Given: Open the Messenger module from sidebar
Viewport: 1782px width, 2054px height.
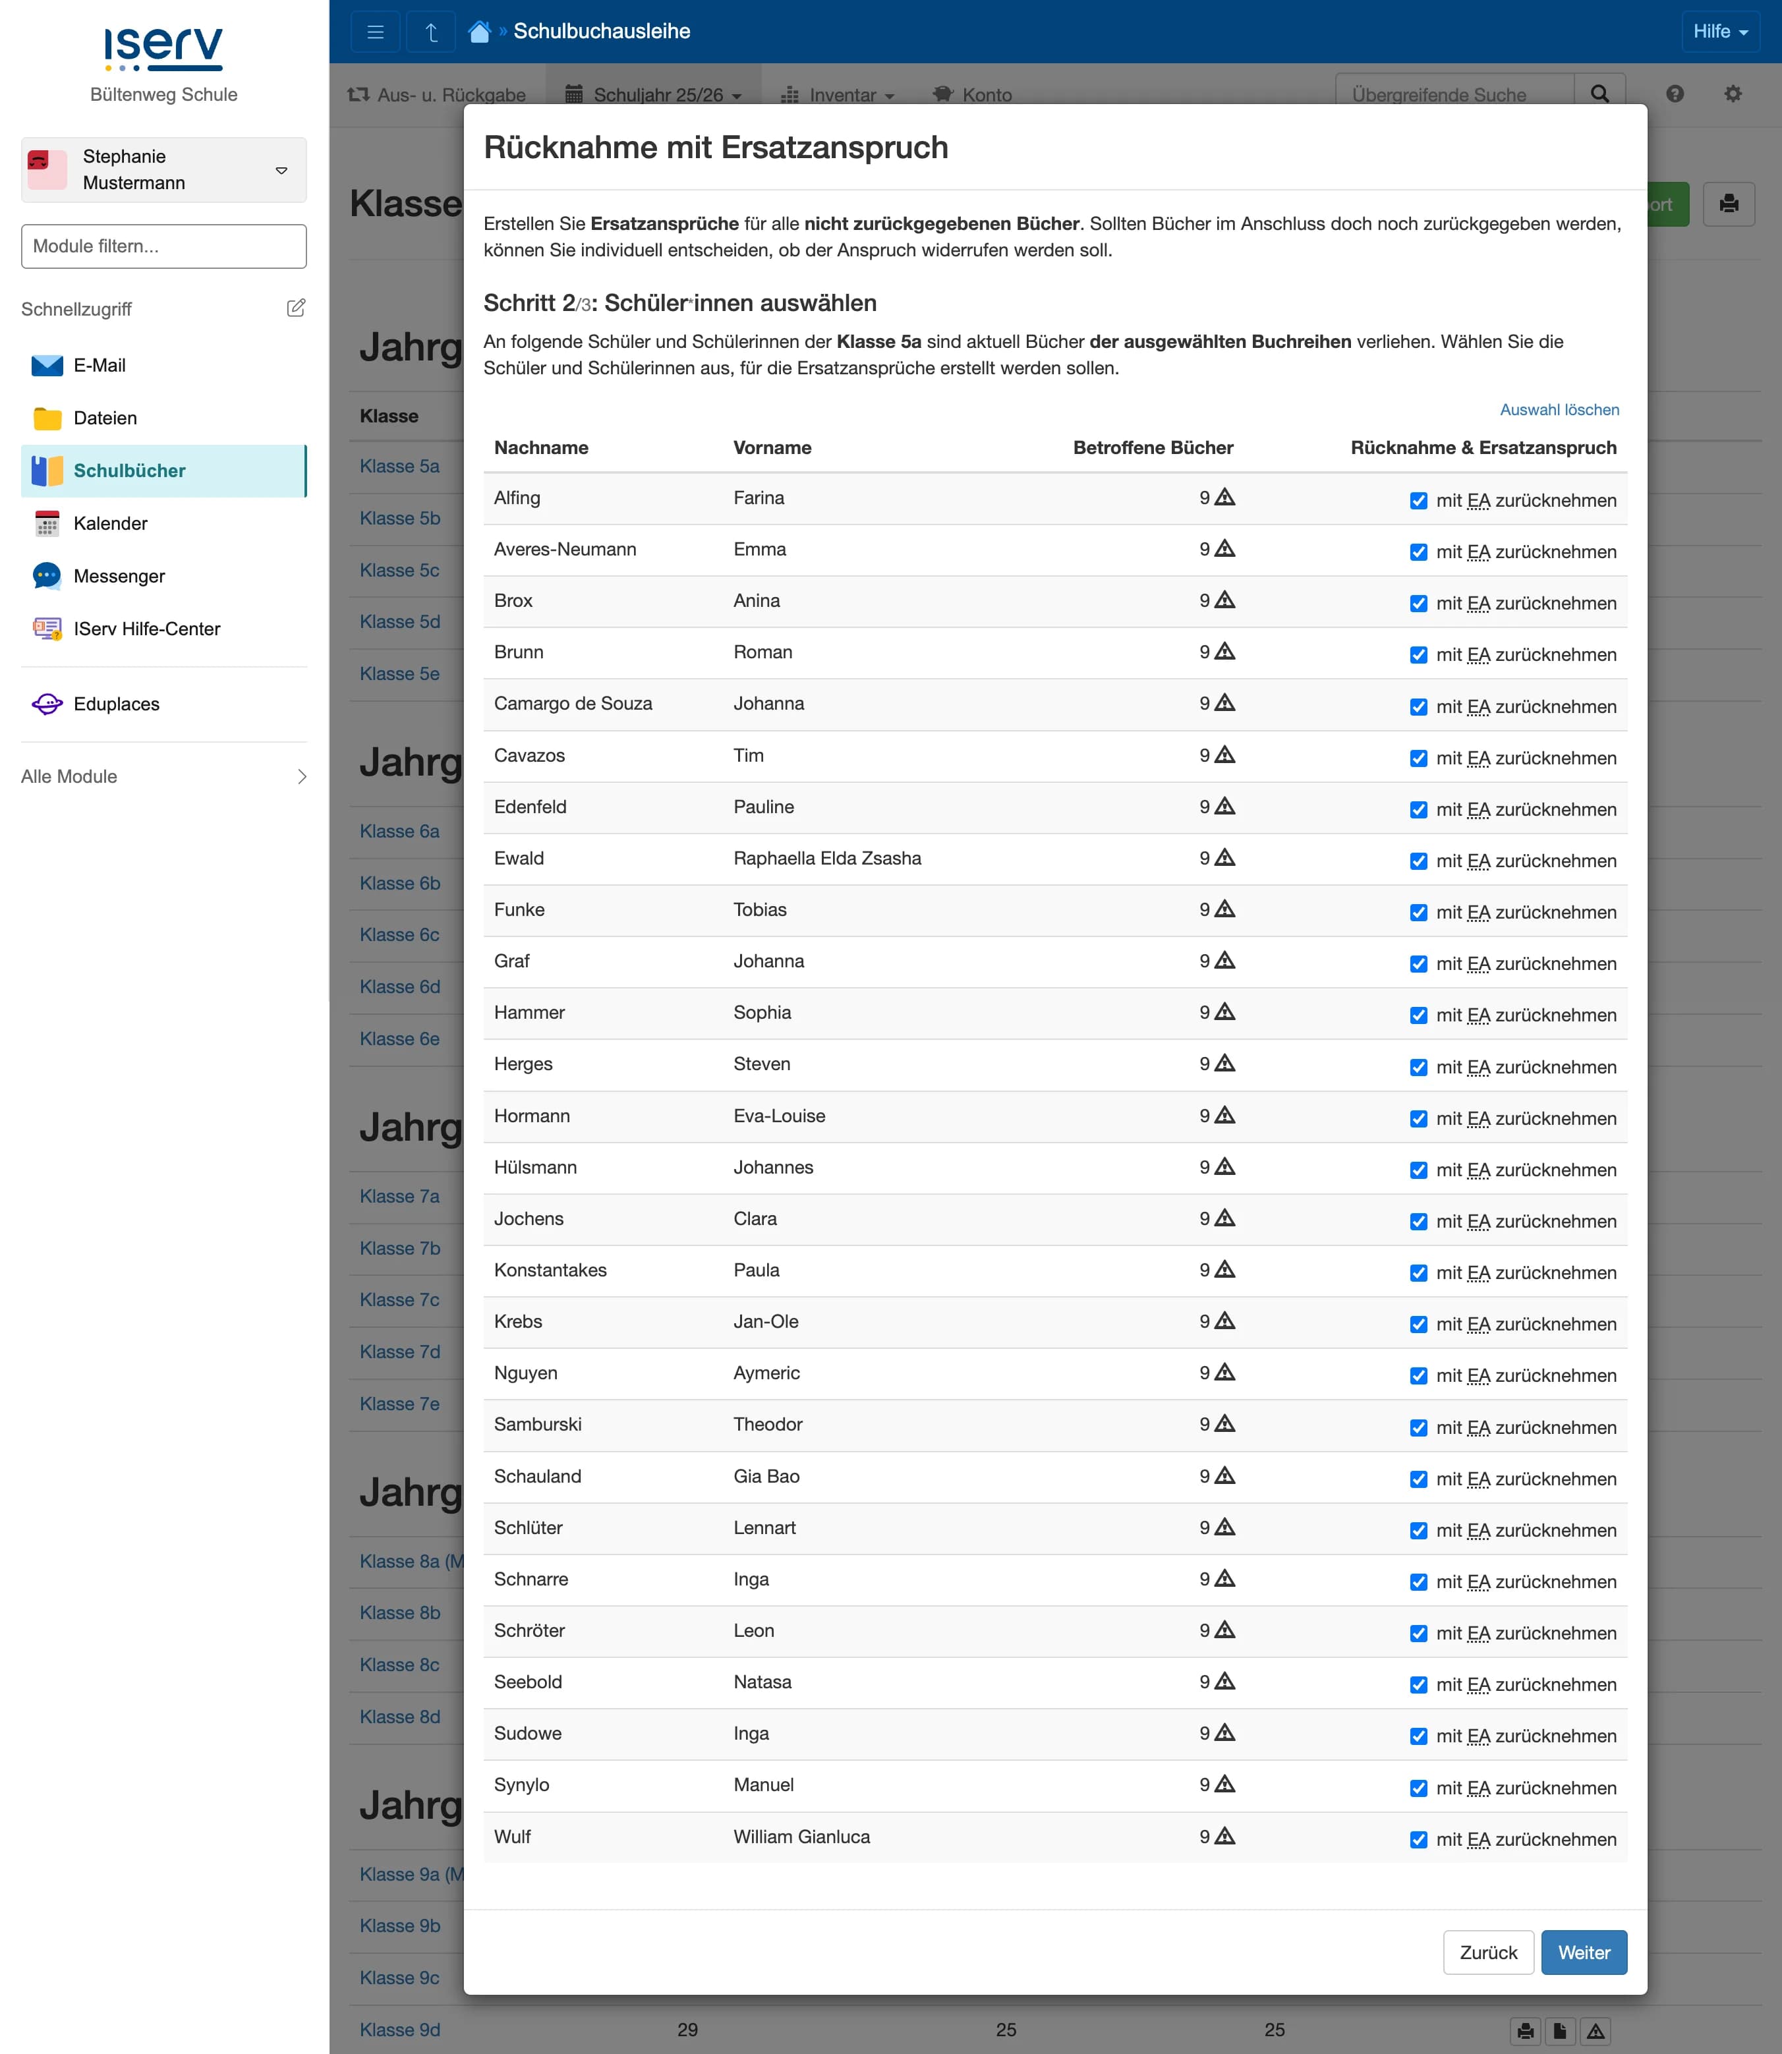Looking at the screenshot, I should coord(119,576).
